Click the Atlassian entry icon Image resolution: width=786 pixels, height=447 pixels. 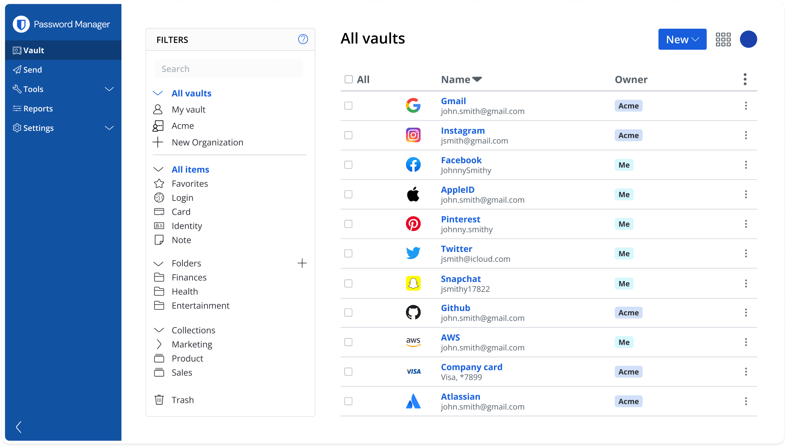413,401
